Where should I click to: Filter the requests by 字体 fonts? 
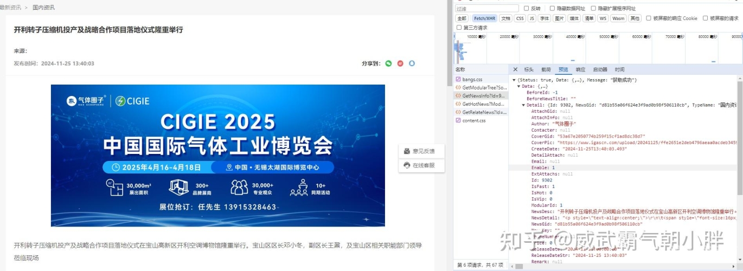[545, 18]
